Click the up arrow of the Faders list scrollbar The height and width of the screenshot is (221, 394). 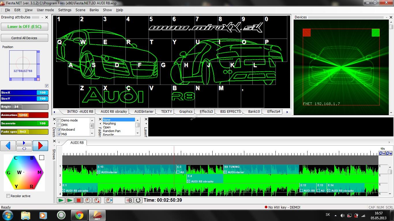coord(138,120)
